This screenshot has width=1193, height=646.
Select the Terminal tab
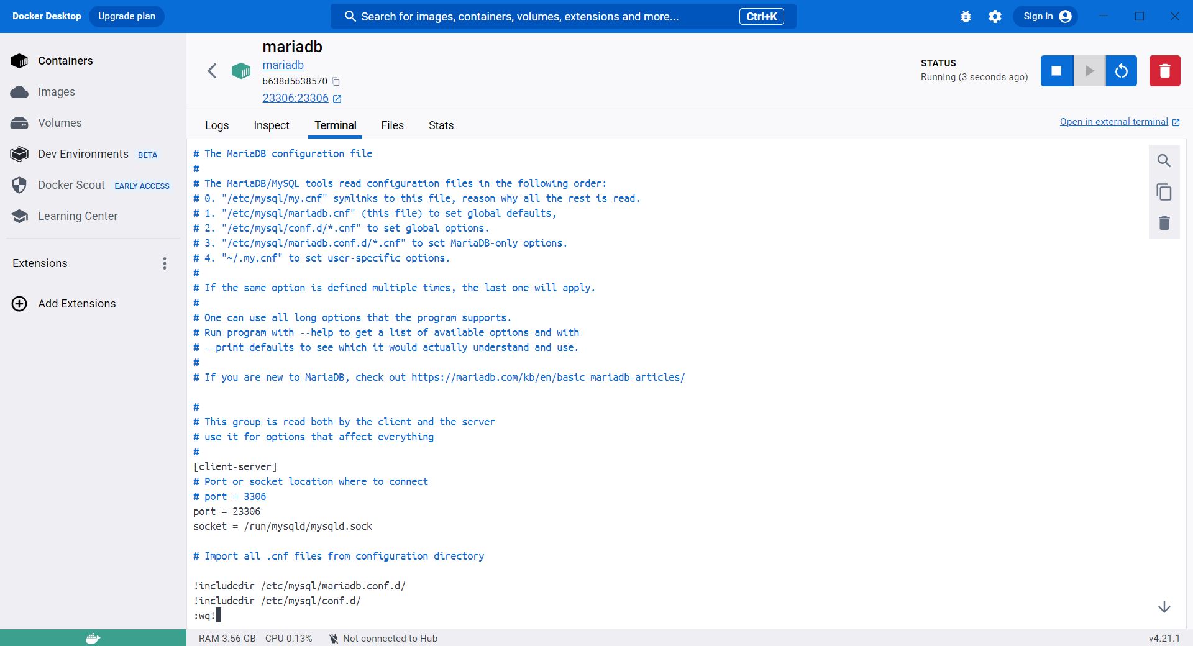tap(336, 125)
